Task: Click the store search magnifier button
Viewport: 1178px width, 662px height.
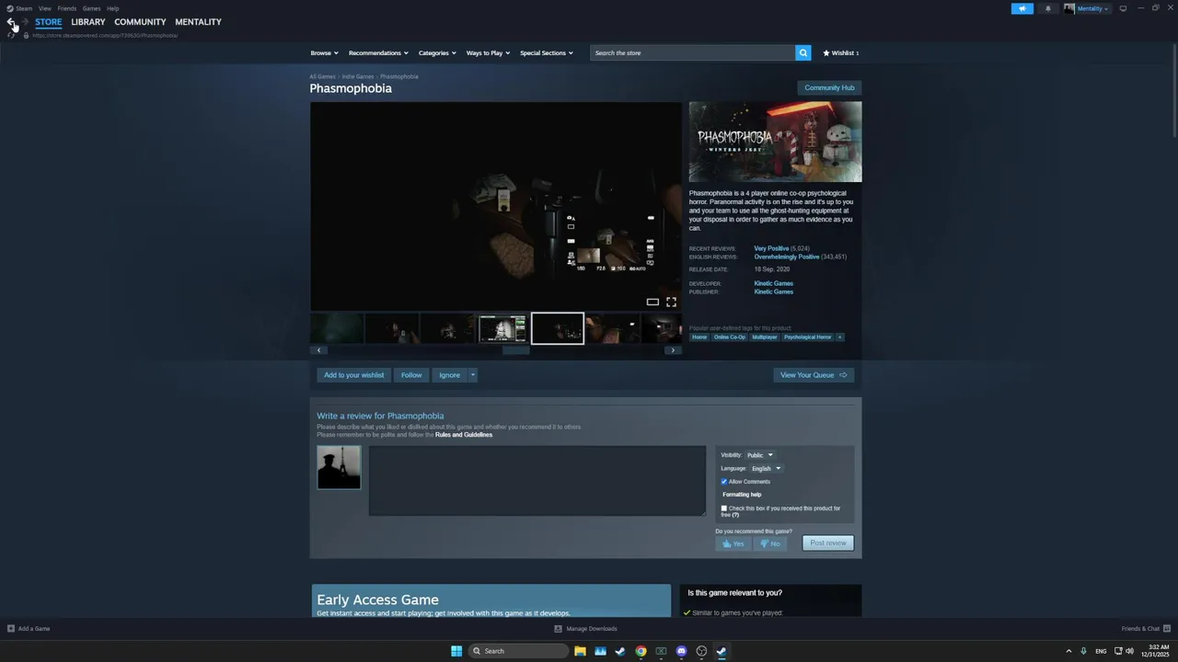Action: 803,52
